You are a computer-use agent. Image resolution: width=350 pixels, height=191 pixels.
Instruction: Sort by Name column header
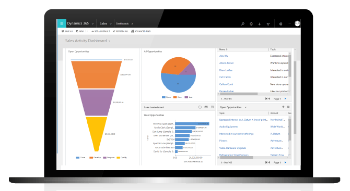coord(223,49)
